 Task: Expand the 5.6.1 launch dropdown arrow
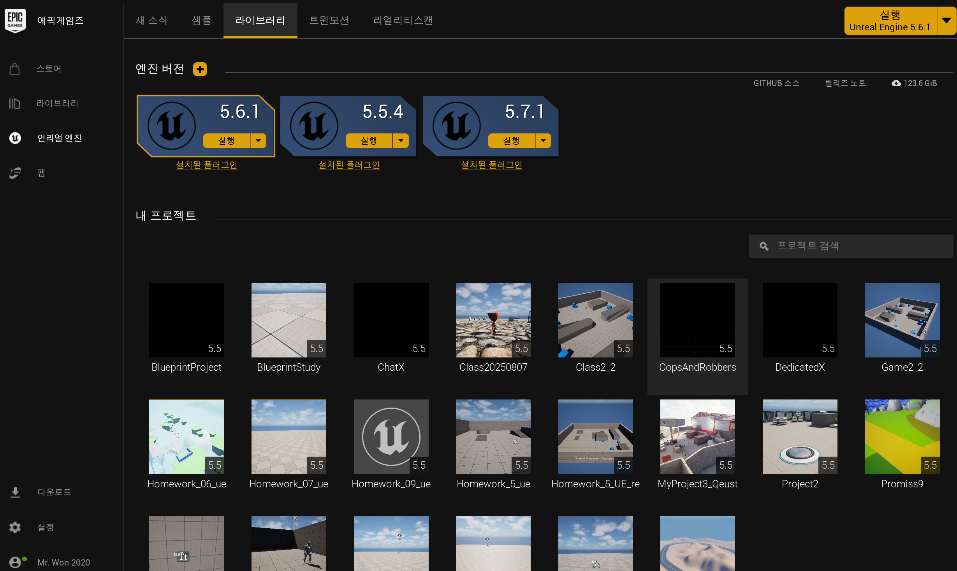pyautogui.click(x=258, y=141)
